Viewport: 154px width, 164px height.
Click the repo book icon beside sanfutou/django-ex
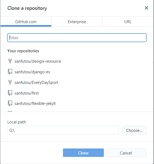10,72
